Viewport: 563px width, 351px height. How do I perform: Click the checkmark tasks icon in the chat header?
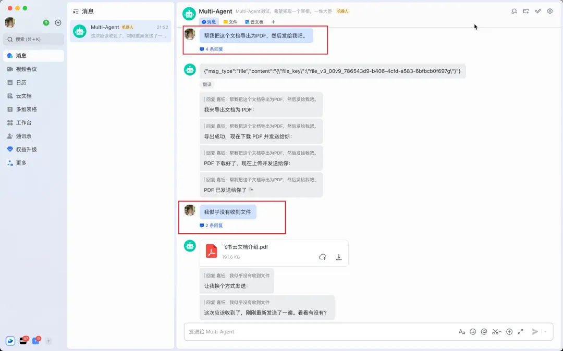point(538,11)
